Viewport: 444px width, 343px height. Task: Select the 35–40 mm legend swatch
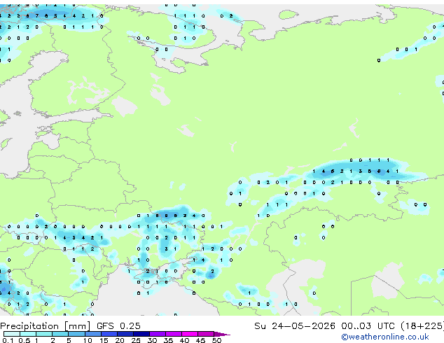[x=174, y=334]
